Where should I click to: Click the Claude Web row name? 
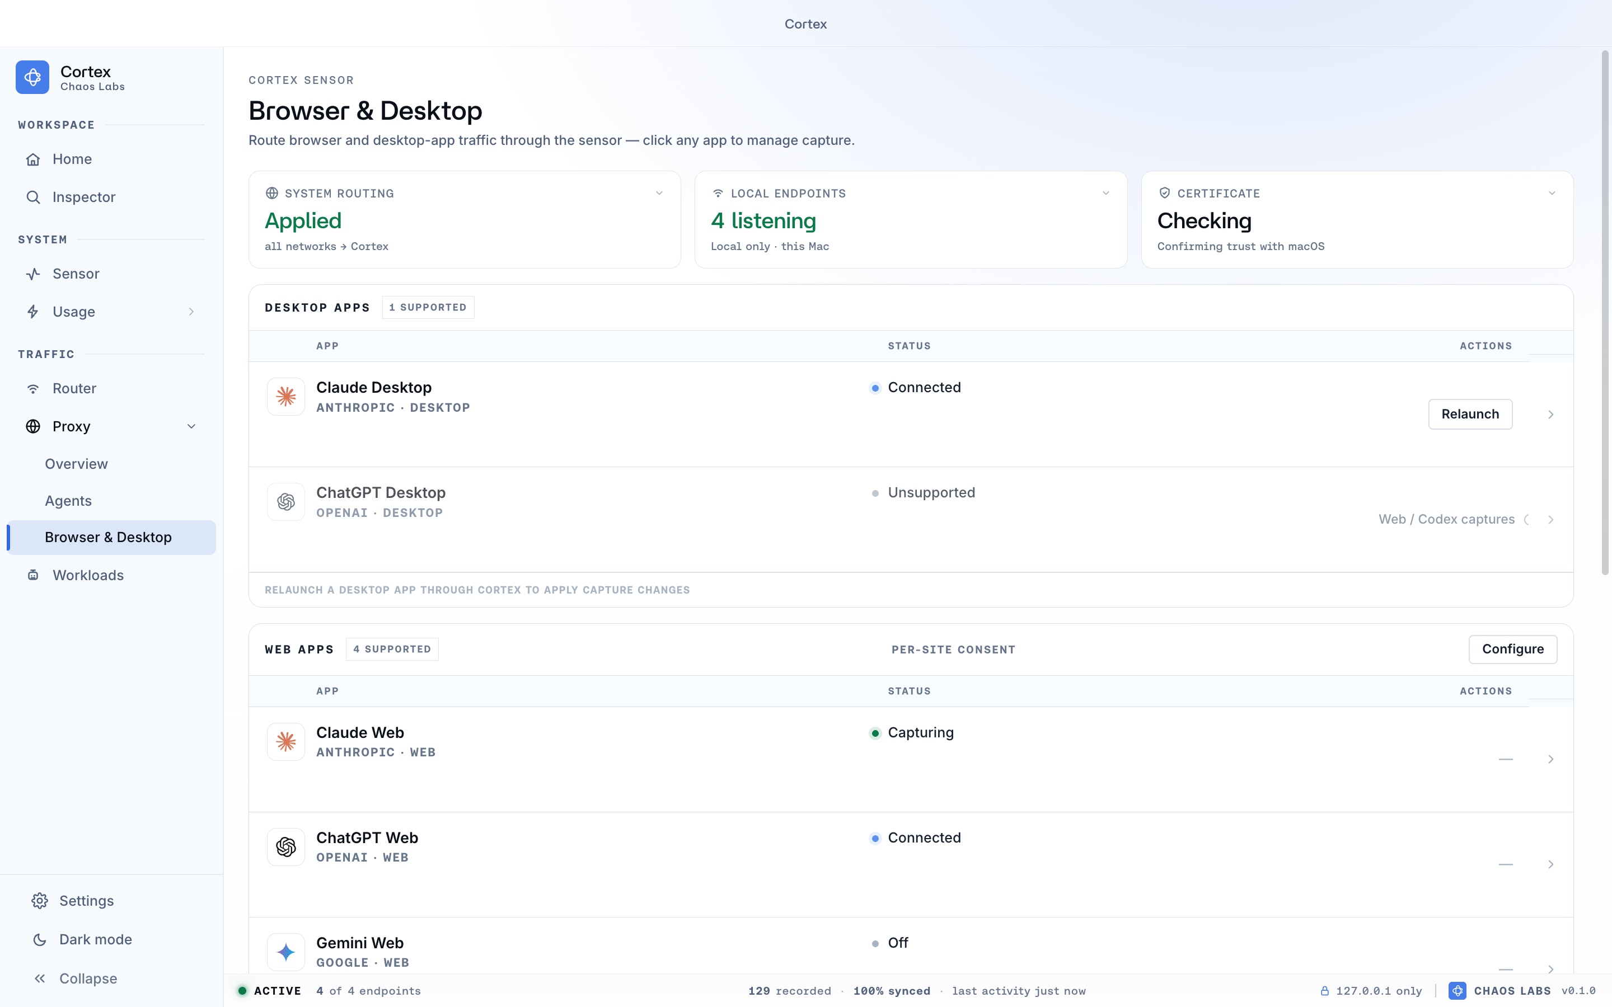point(360,733)
